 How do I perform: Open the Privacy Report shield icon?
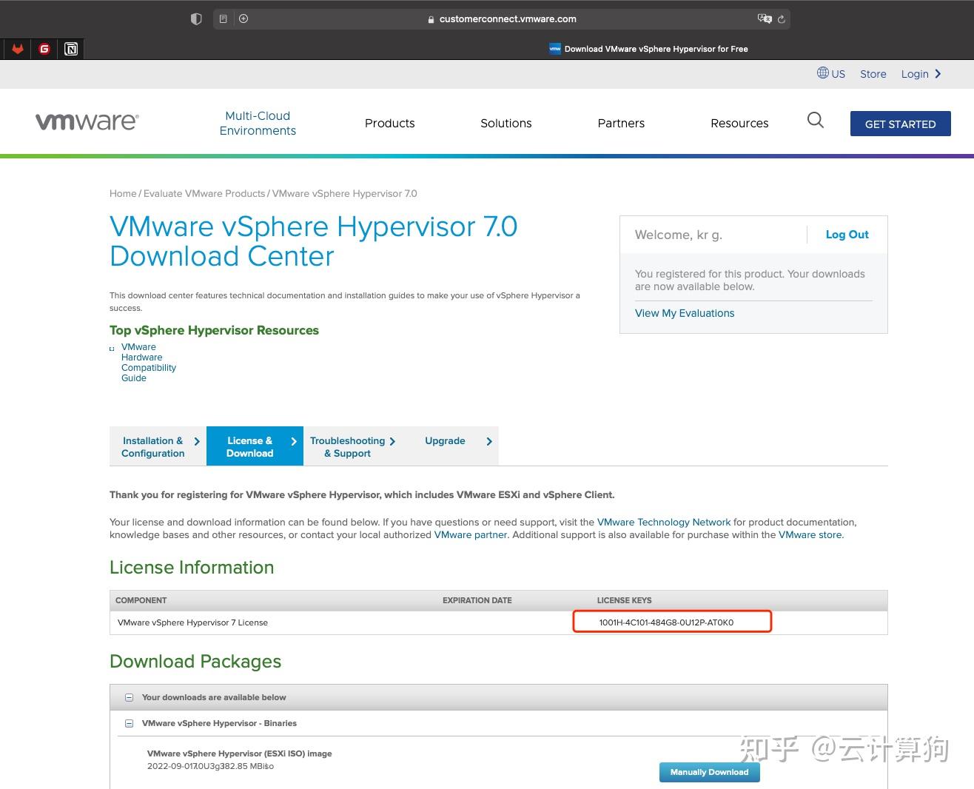[196, 19]
